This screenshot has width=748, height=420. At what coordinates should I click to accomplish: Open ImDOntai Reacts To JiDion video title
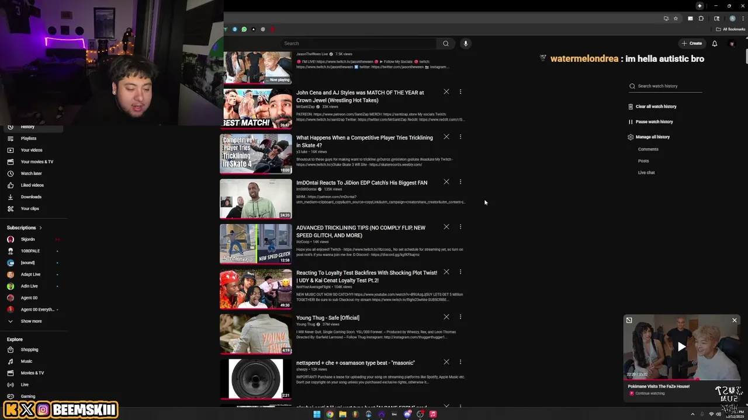click(362, 183)
